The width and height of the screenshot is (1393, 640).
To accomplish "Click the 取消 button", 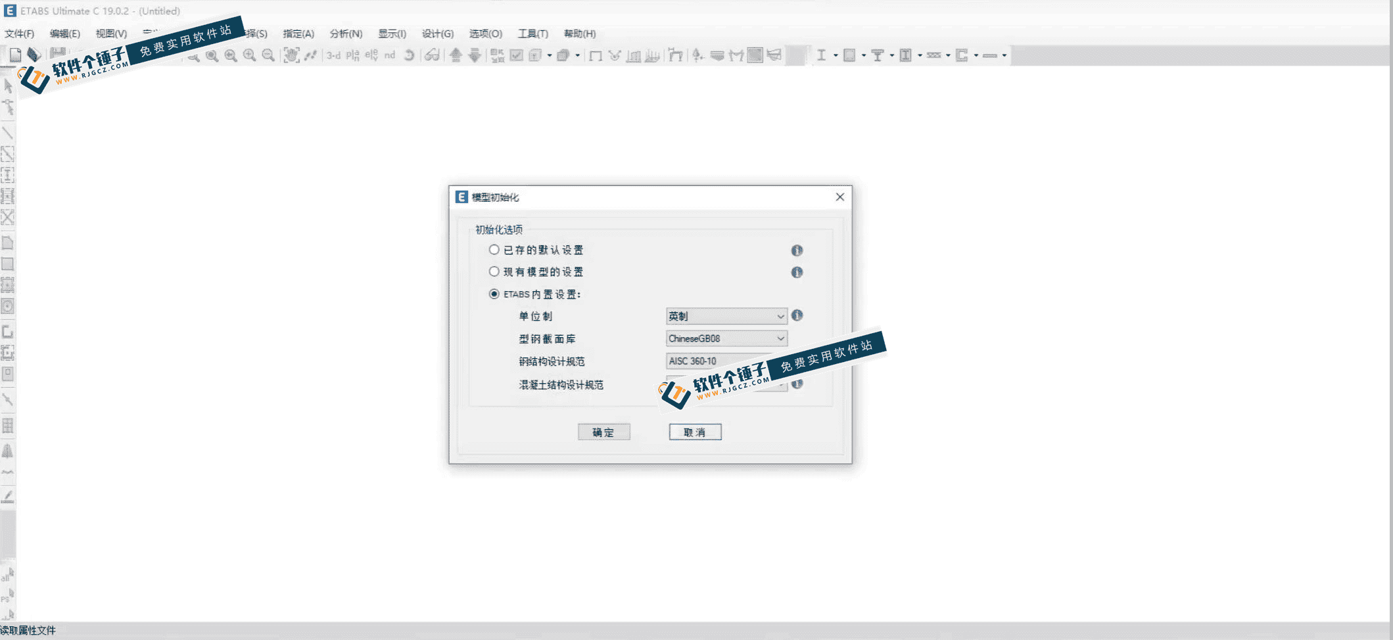I will point(695,432).
